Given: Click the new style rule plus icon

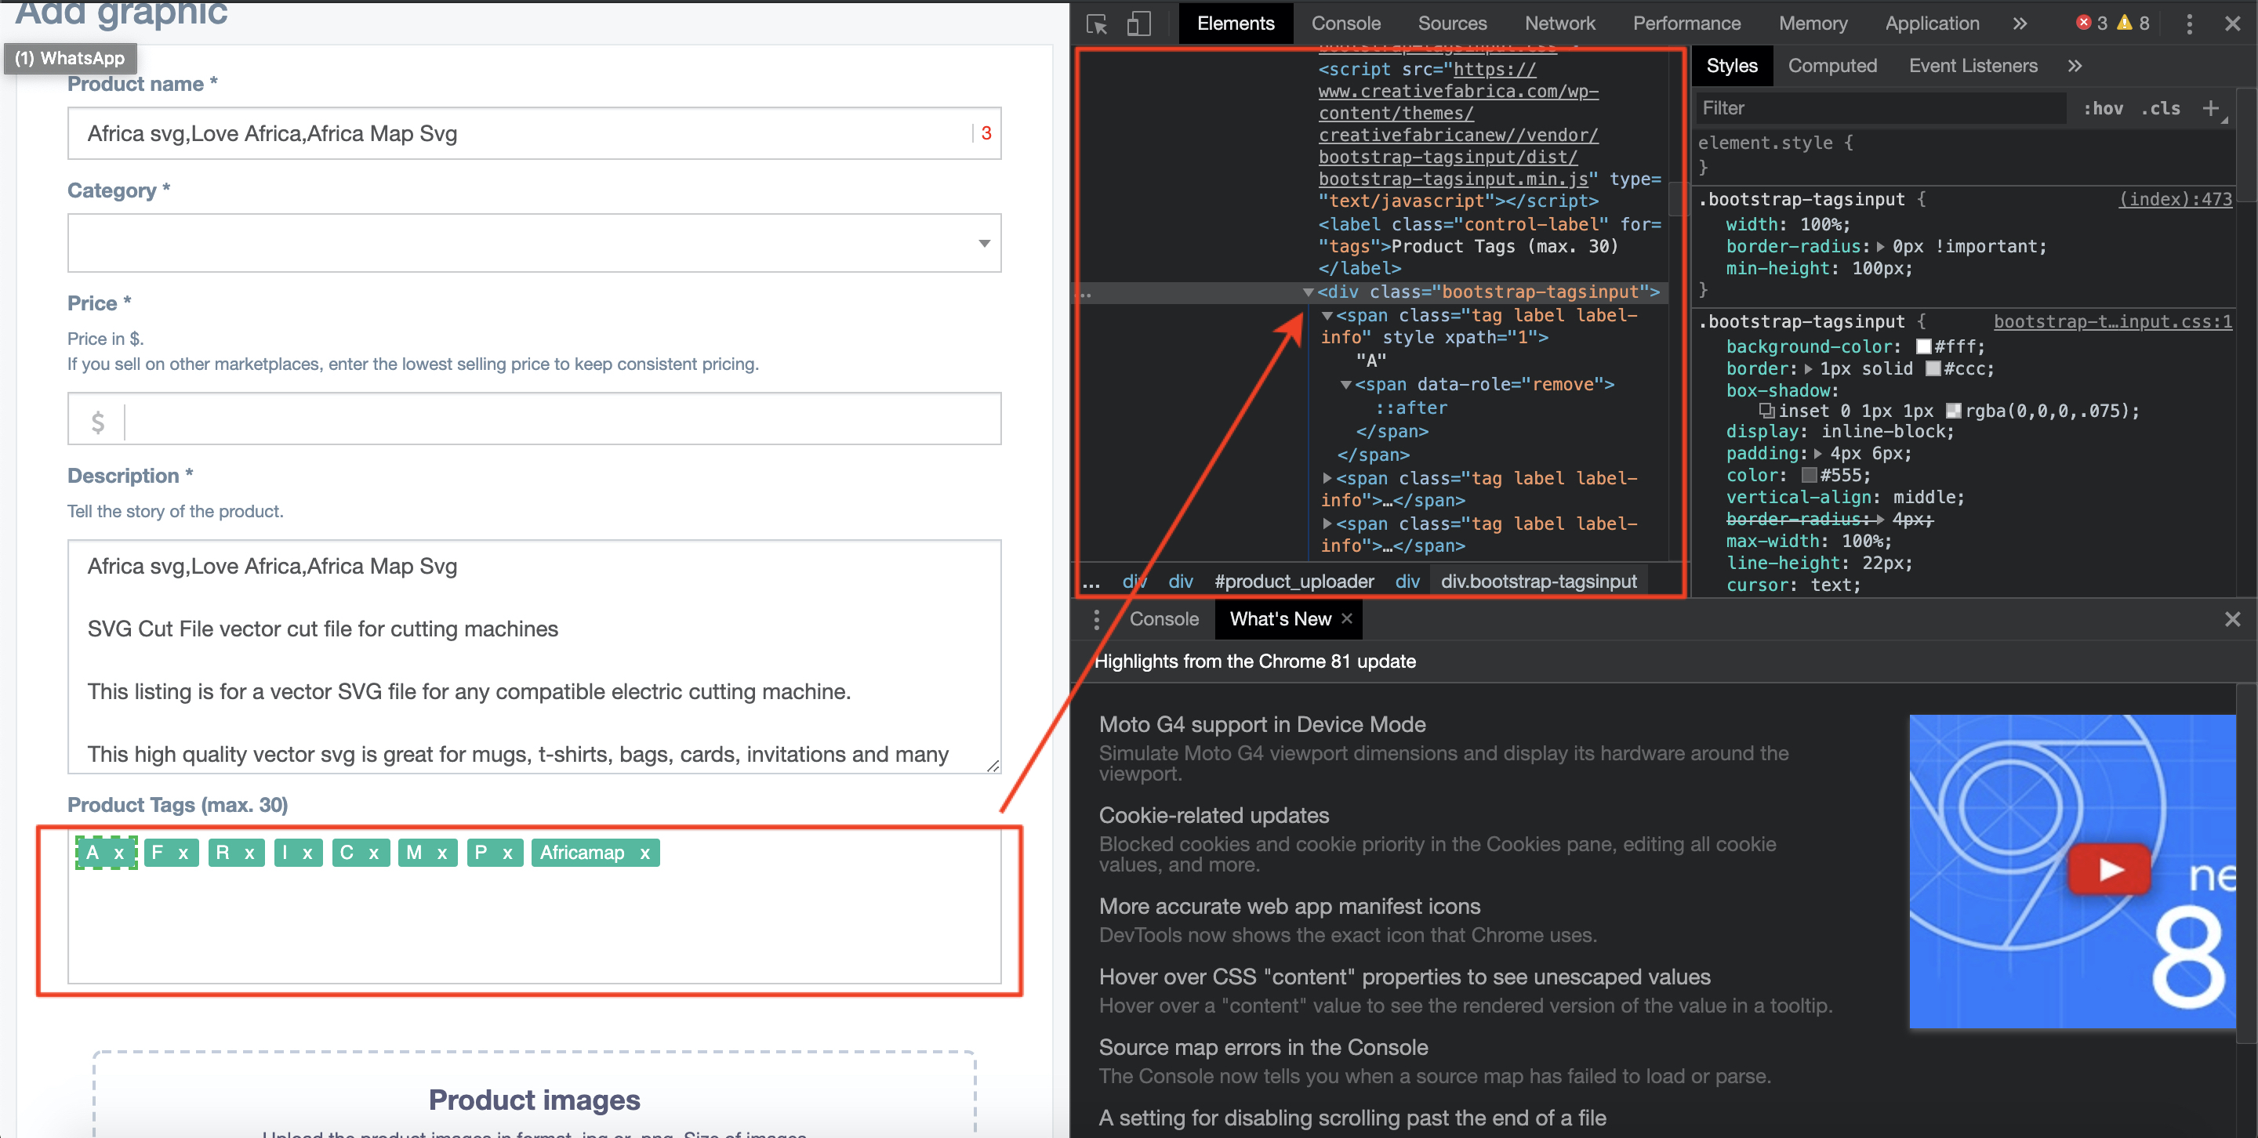Looking at the screenshot, I should tap(2211, 107).
